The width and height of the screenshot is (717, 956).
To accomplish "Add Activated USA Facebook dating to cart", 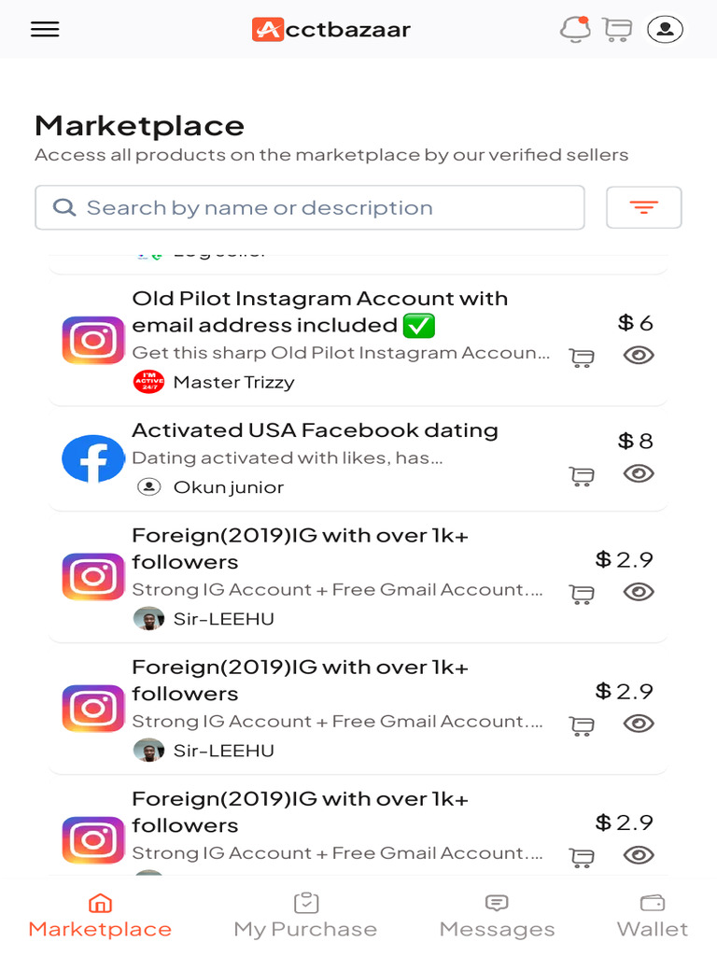I will (x=582, y=475).
